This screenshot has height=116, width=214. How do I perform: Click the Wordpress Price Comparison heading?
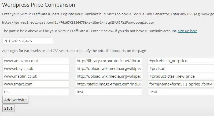(x=39, y=5)
